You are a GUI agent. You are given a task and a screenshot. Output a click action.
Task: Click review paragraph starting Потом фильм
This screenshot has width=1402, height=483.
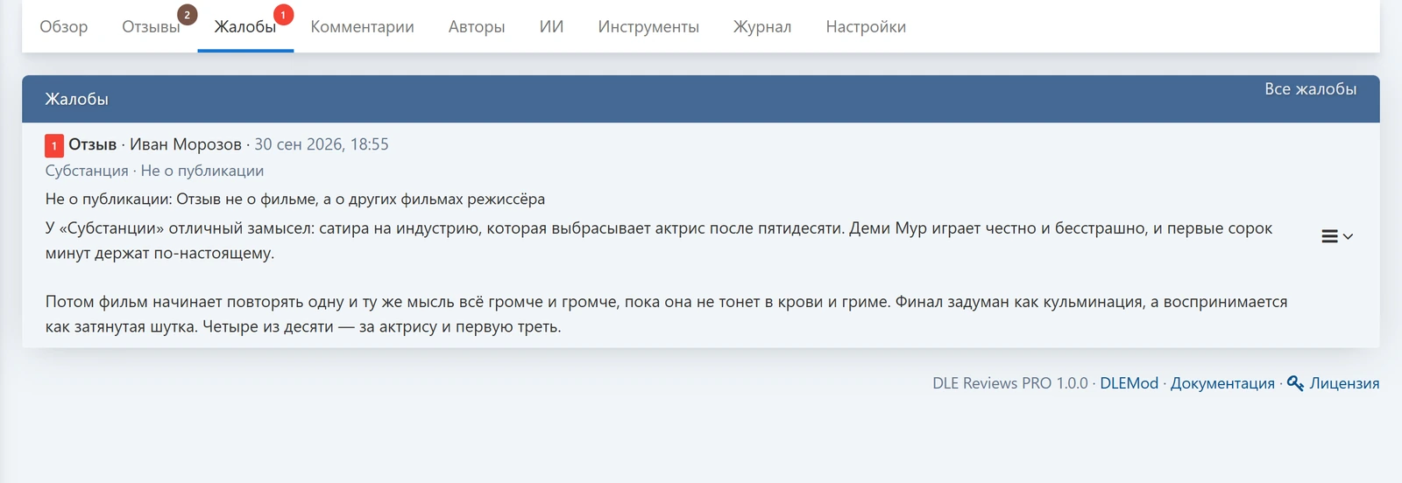point(666,314)
